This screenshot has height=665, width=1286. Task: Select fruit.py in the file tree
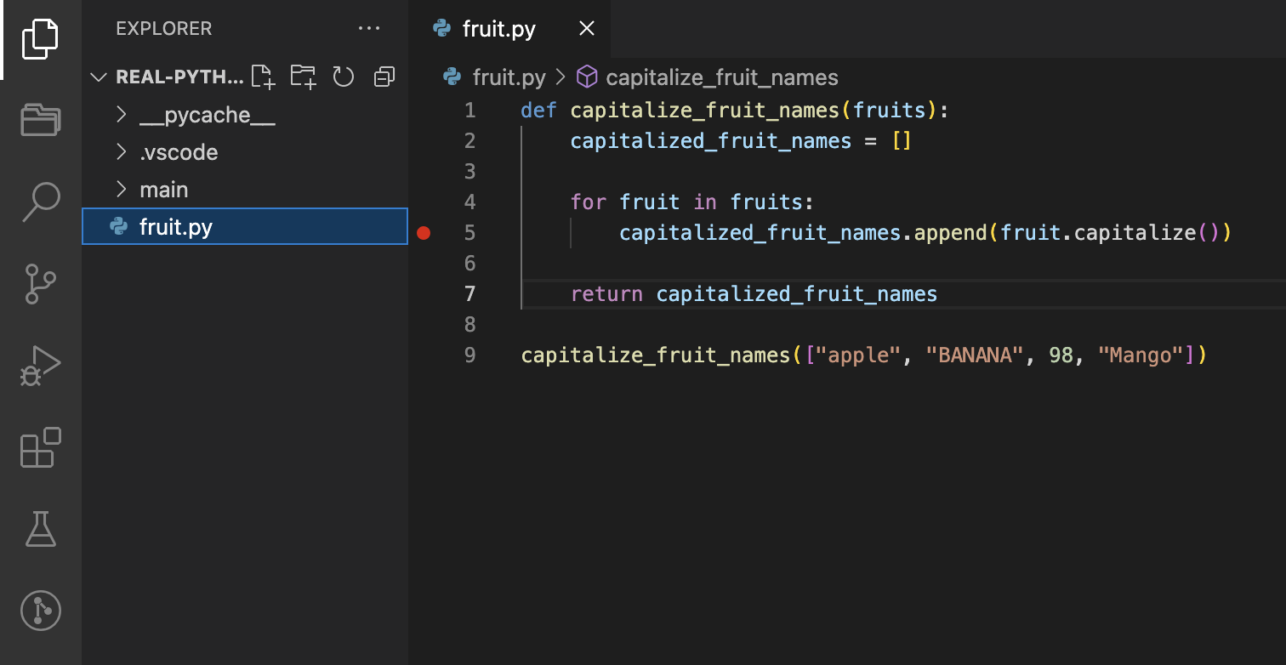(174, 226)
